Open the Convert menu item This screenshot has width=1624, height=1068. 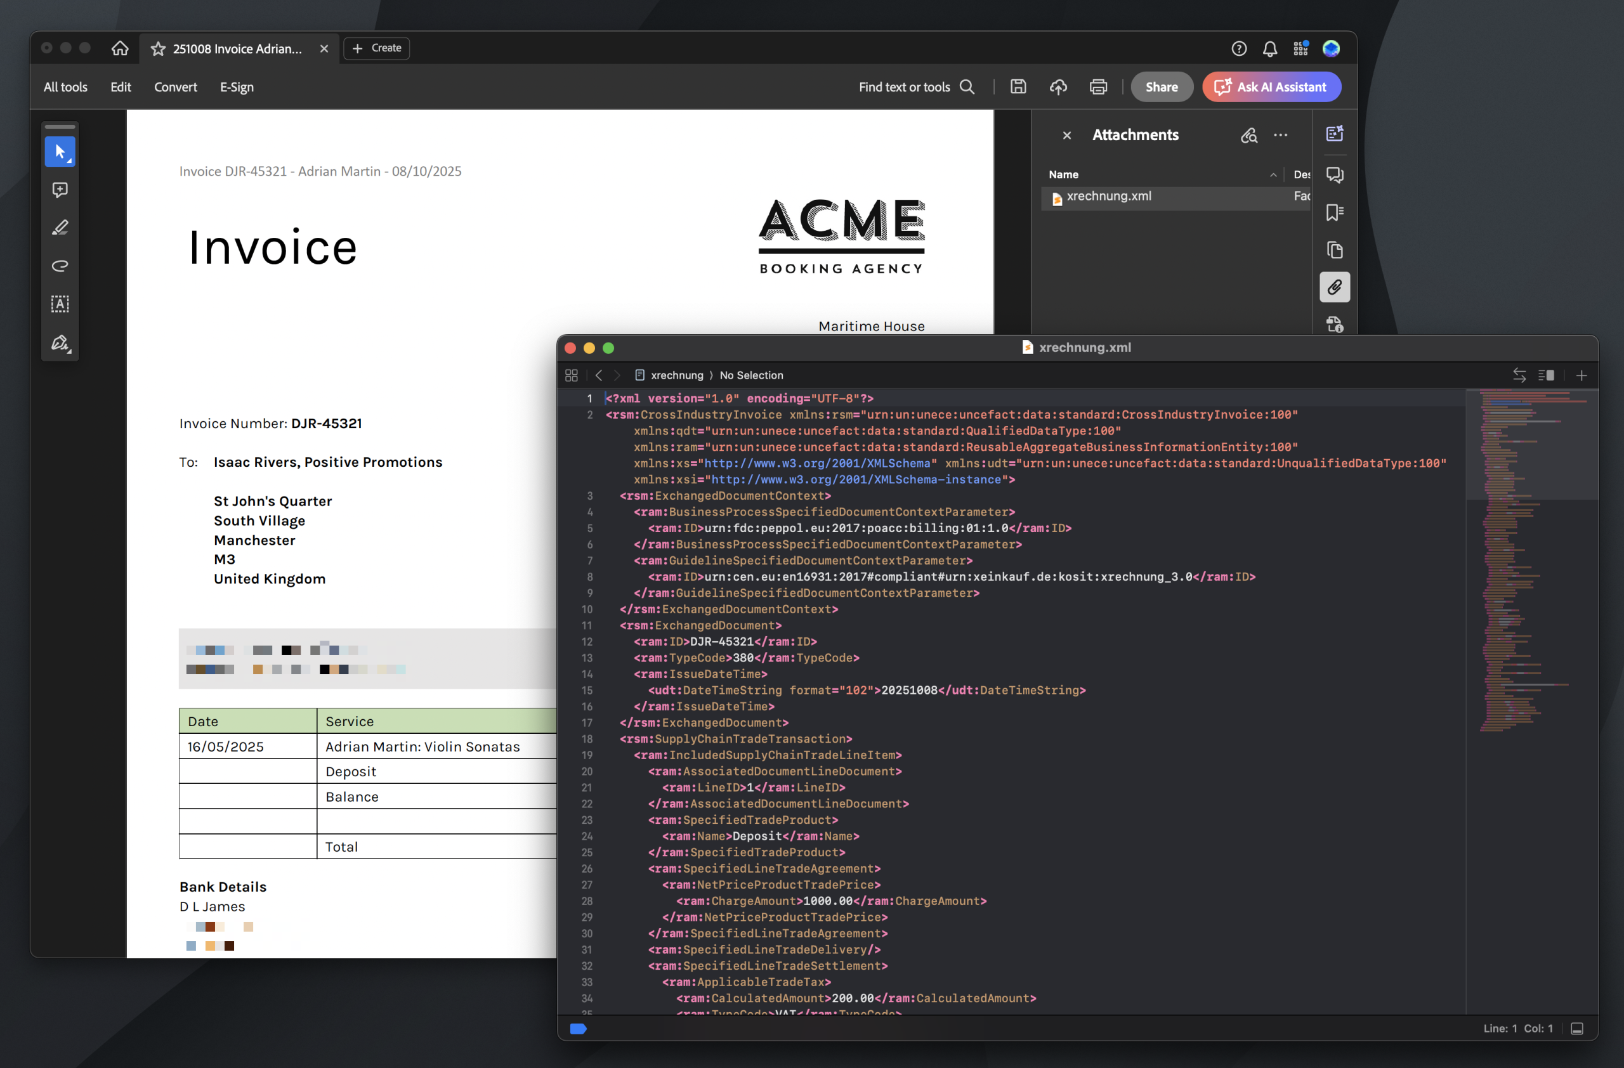pos(175,87)
